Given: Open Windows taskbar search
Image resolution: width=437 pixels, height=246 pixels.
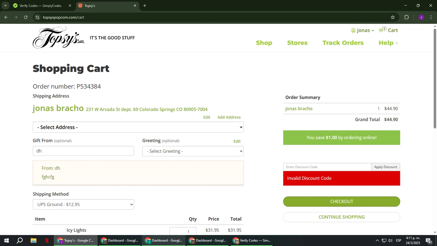Looking at the screenshot, I should point(20,240).
